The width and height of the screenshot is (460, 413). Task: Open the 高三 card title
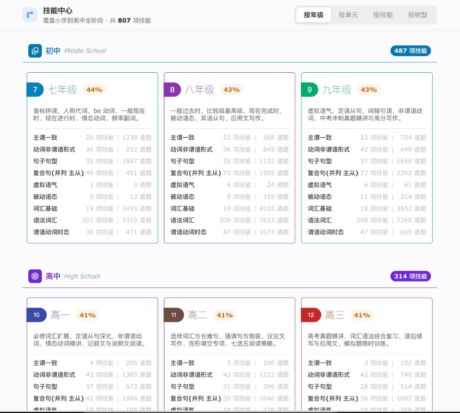[x=335, y=315]
